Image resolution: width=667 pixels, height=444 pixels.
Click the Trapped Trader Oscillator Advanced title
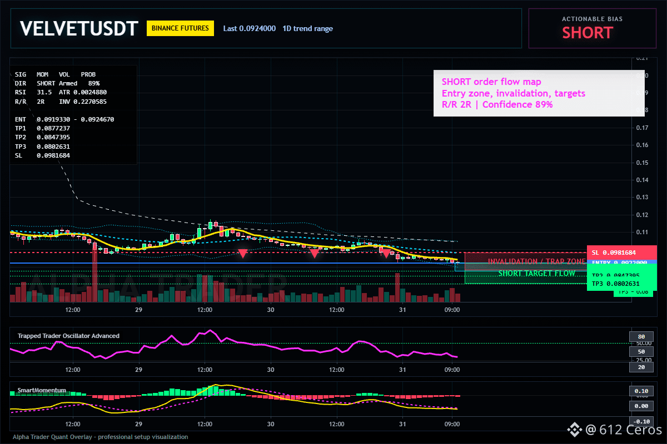(x=68, y=336)
